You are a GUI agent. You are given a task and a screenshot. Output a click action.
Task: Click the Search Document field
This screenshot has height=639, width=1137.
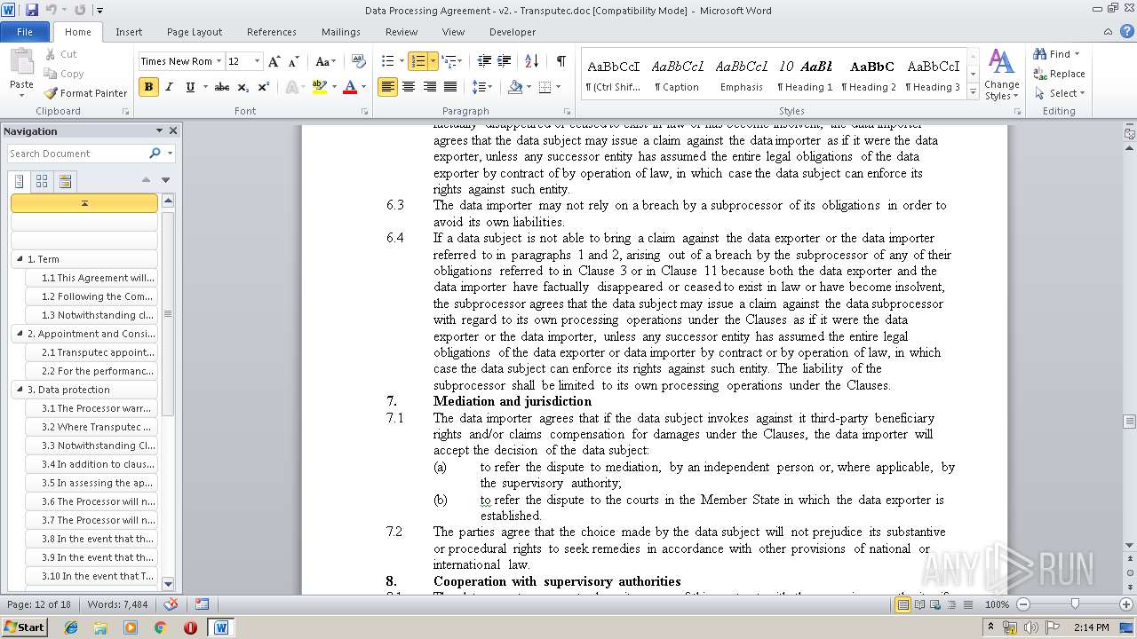pyautogui.click(x=78, y=154)
